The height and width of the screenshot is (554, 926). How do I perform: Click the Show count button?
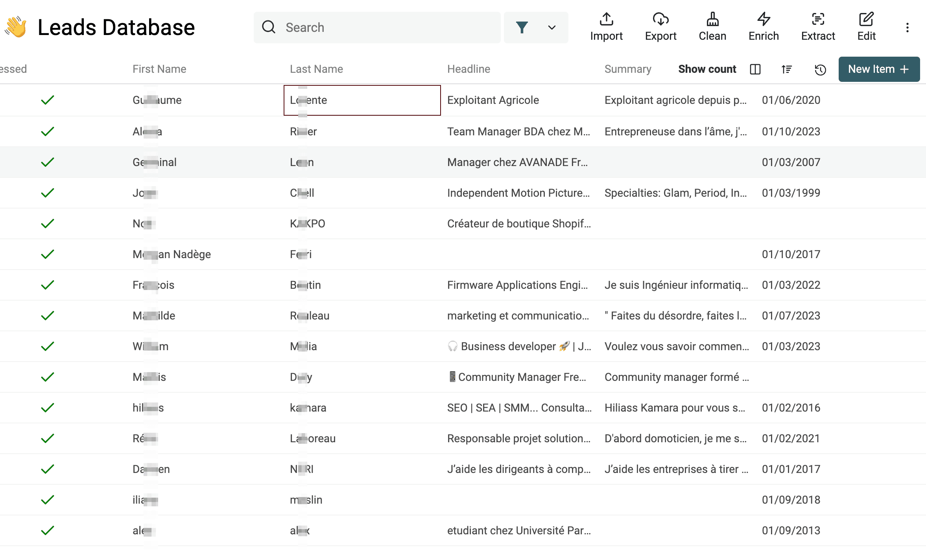pos(707,69)
